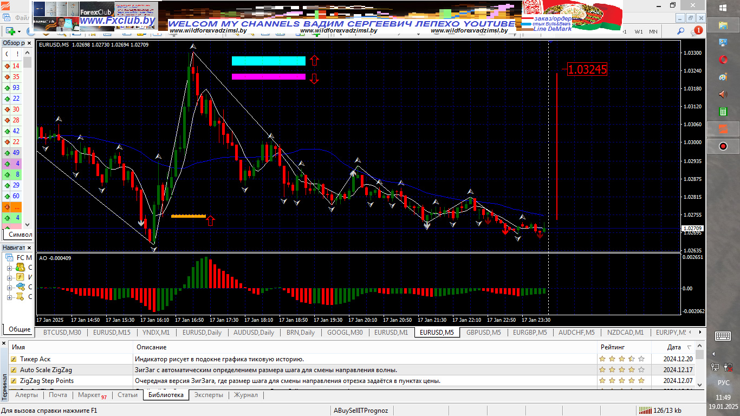Click the FC M account icon in Navigator

click(9, 257)
